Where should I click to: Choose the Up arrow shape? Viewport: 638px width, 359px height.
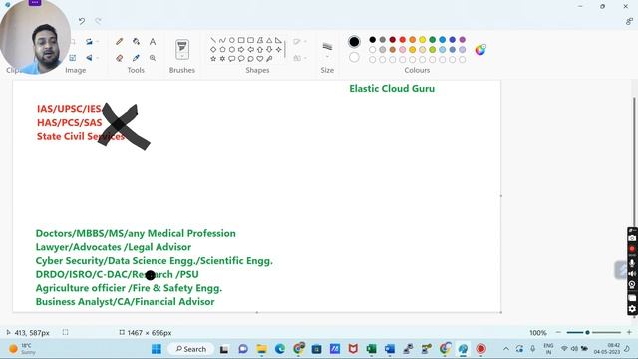pyautogui.click(x=260, y=49)
